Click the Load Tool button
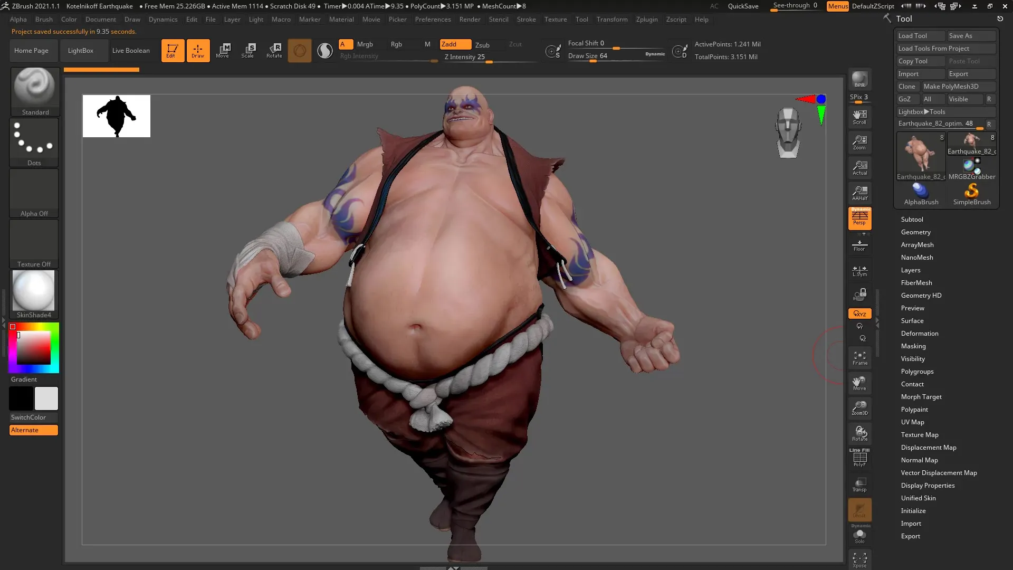 pos(921,36)
